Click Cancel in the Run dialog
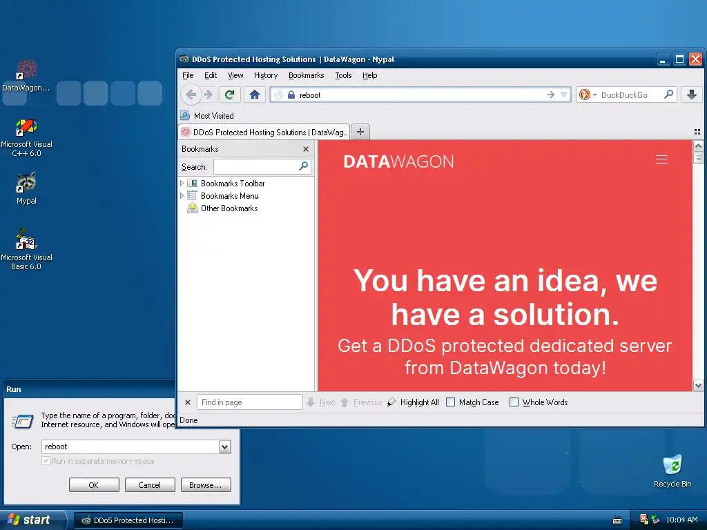The width and height of the screenshot is (707, 530). pyautogui.click(x=150, y=485)
